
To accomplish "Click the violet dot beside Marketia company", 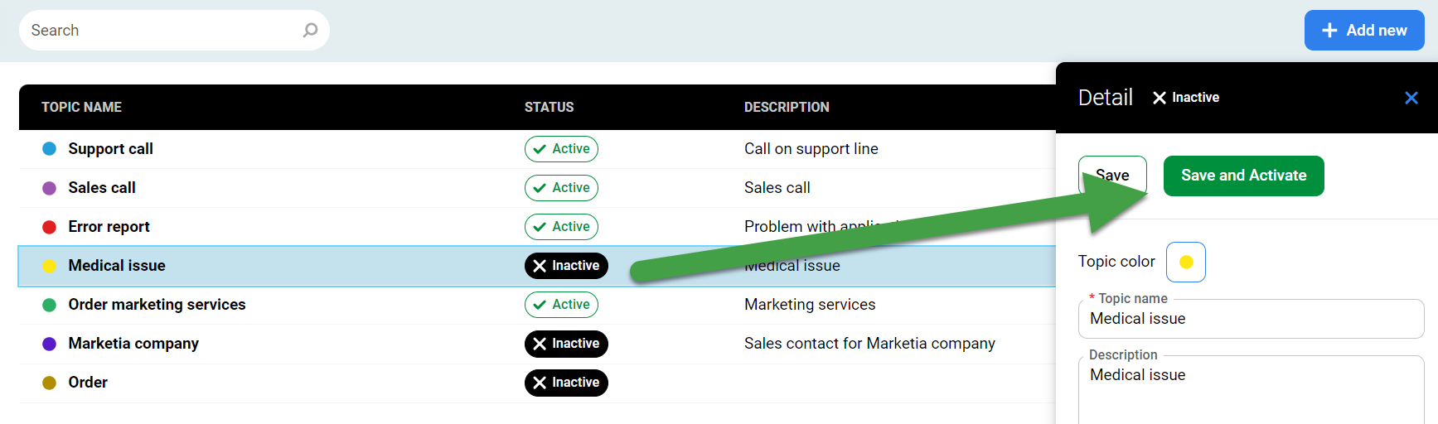I will click(x=49, y=344).
